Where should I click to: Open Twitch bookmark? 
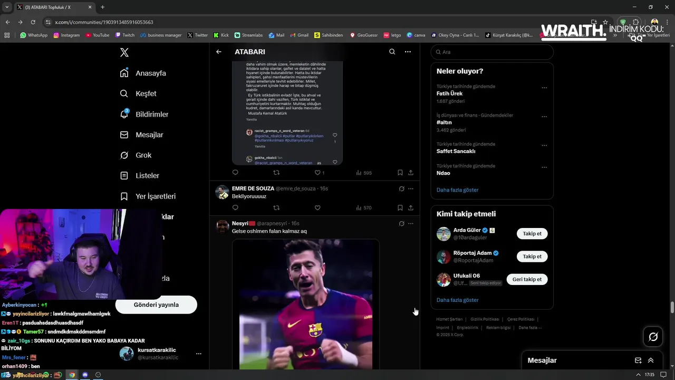[x=124, y=35]
